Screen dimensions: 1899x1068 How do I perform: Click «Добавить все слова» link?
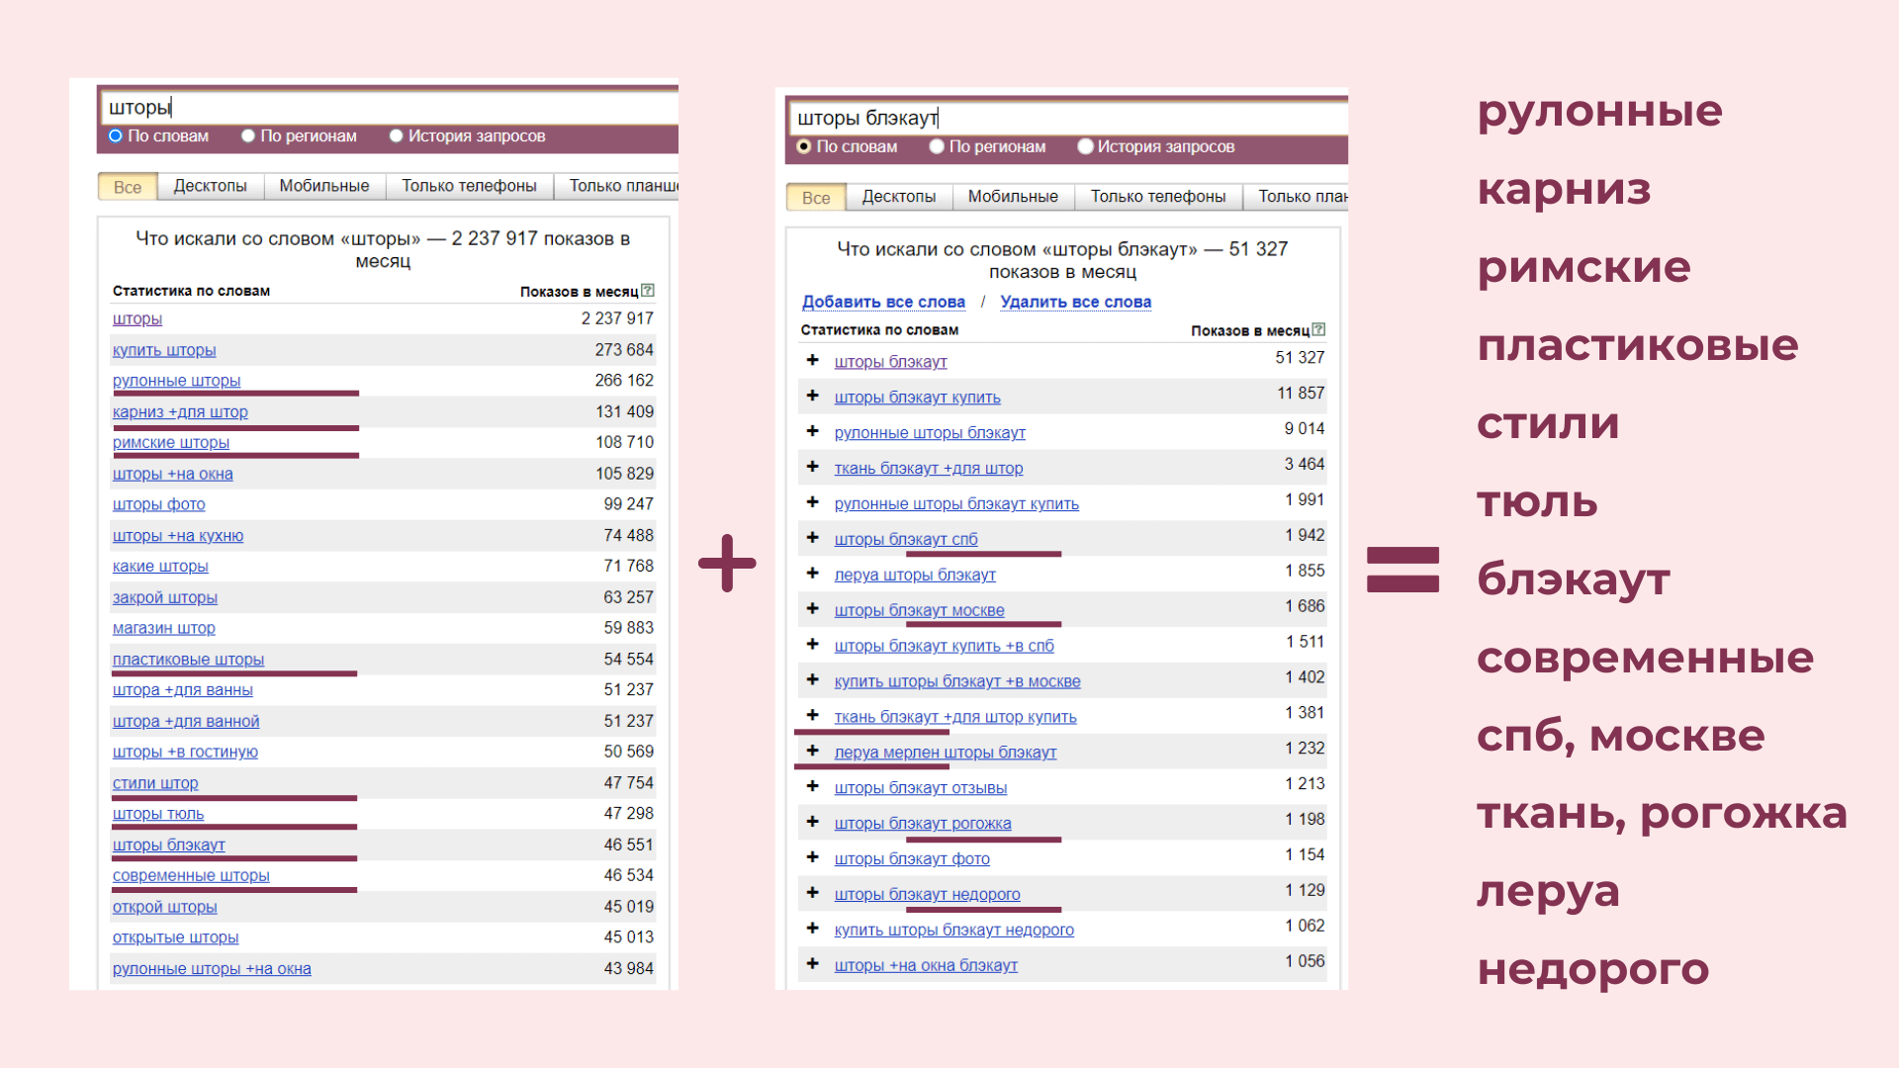(x=883, y=302)
